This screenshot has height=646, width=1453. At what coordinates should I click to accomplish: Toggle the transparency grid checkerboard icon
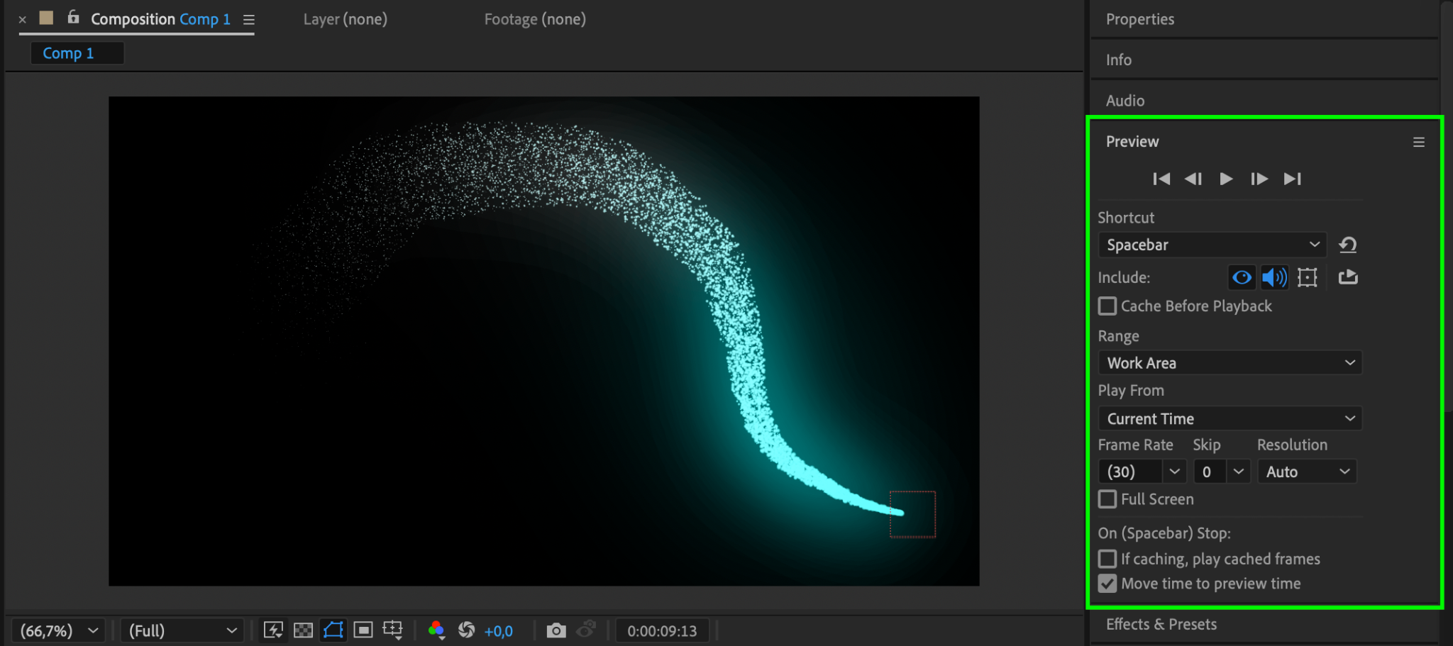pos(303,630)
